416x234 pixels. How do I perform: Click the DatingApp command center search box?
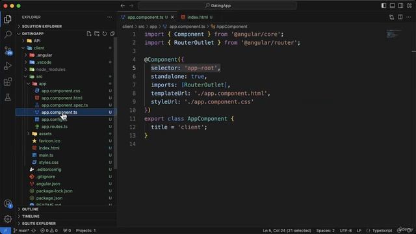point(217,6)
